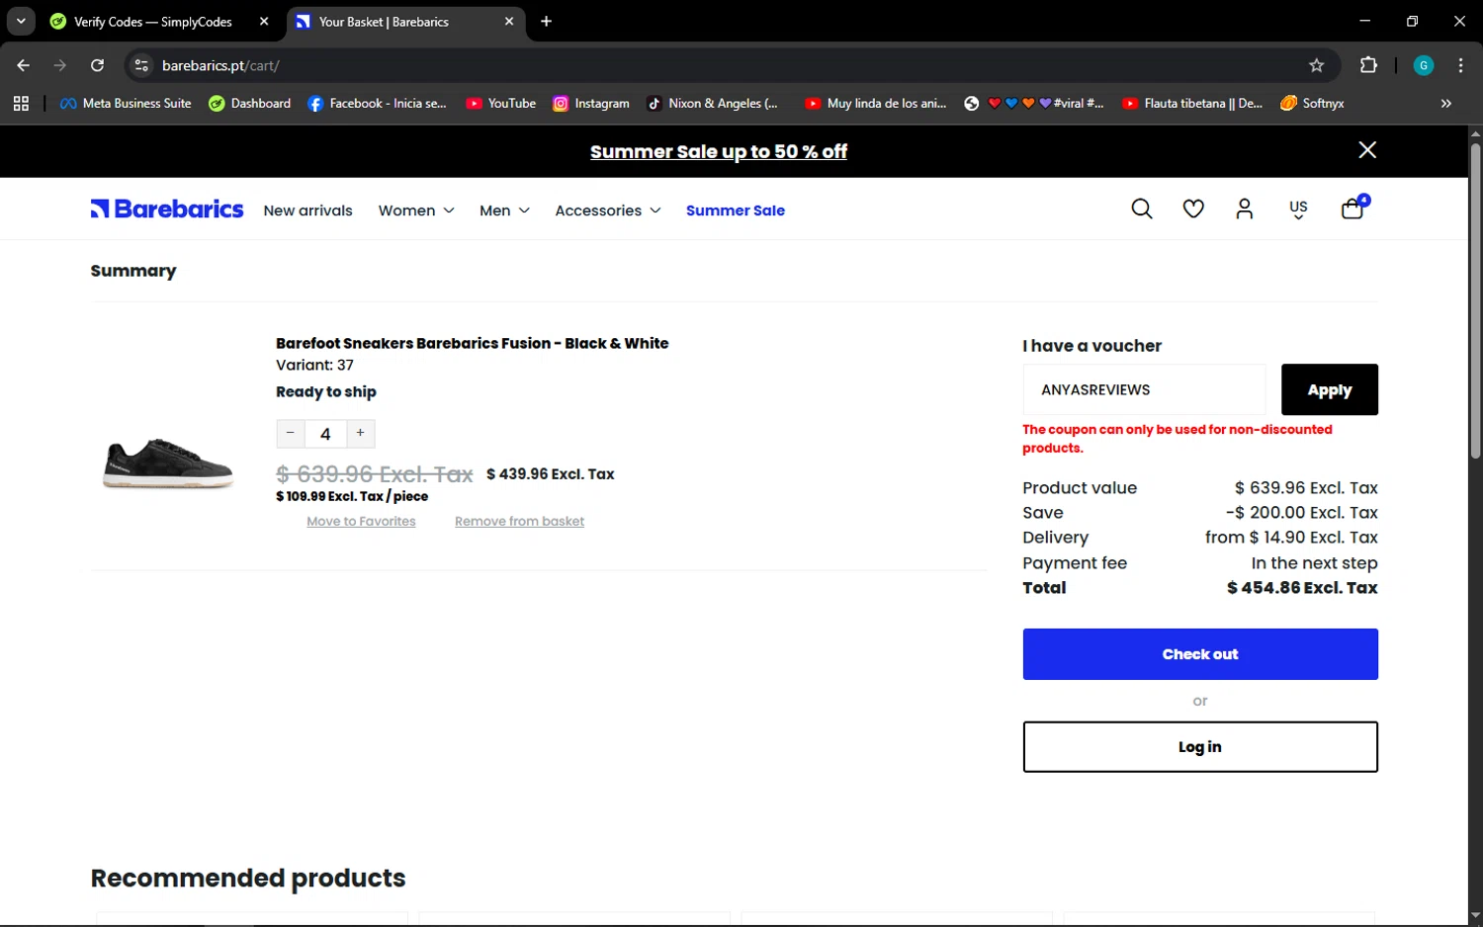Viewport: 1483px width, 927px height.
Task: Open the browser extensions puzzle icon
Action: (1368, 65)
